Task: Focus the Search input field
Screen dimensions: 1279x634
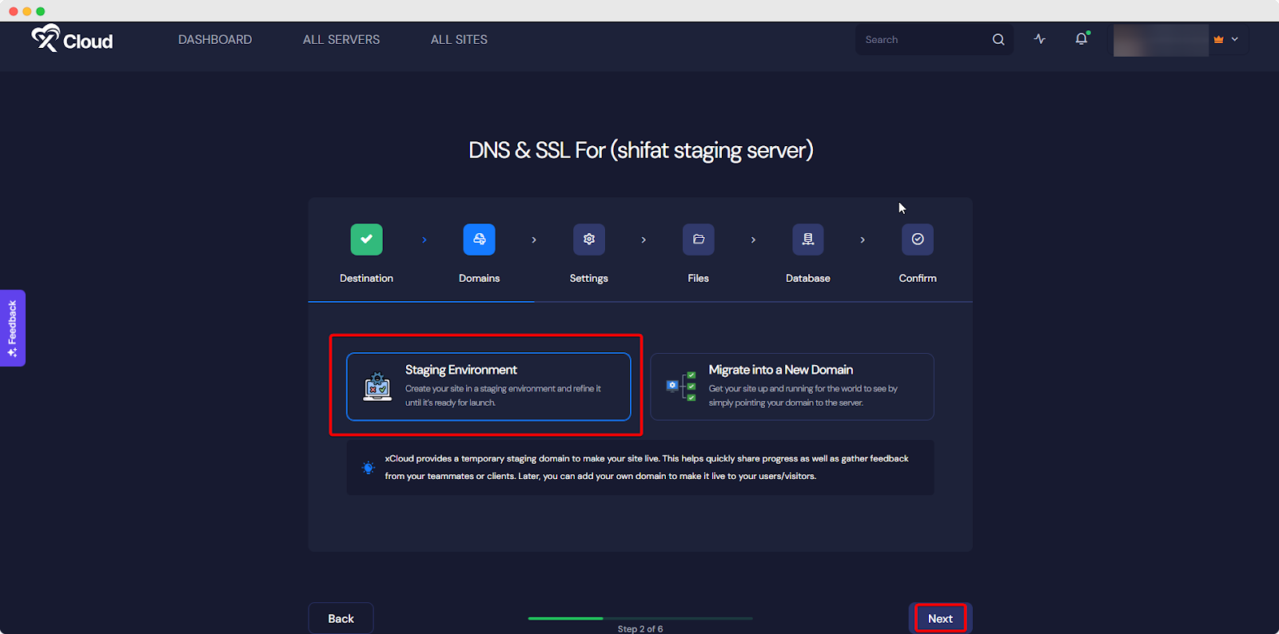Action: coord(923,40)
